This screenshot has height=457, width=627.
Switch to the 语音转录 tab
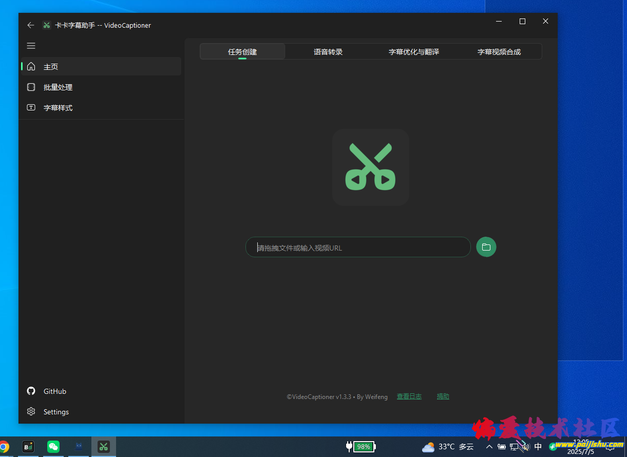coord(328,52)
